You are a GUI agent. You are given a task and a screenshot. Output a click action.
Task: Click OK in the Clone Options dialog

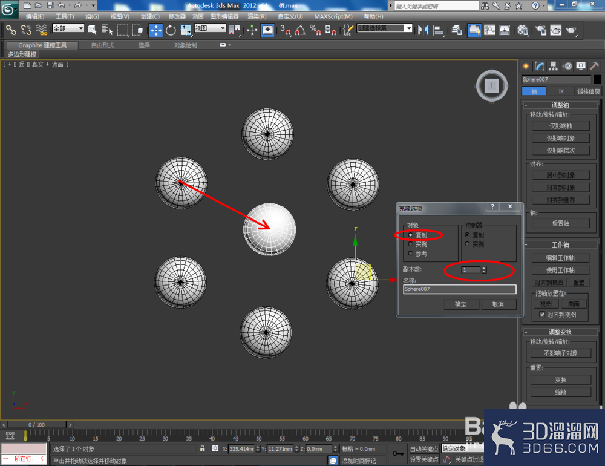(460, 304)
